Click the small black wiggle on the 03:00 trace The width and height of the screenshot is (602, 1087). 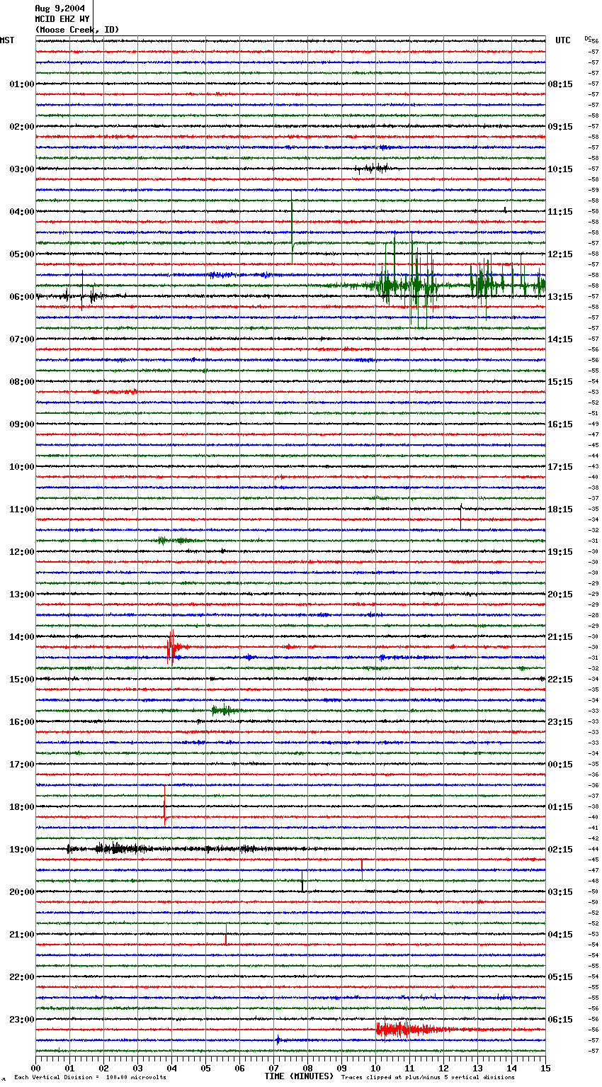[372, 168]
